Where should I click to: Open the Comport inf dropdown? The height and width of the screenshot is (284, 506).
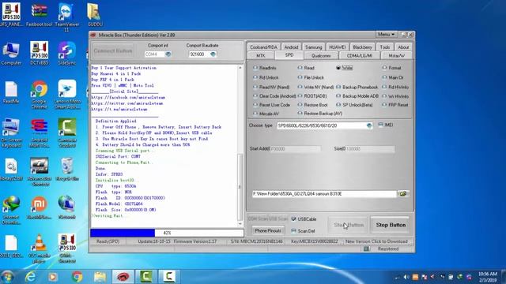[168, 54]
